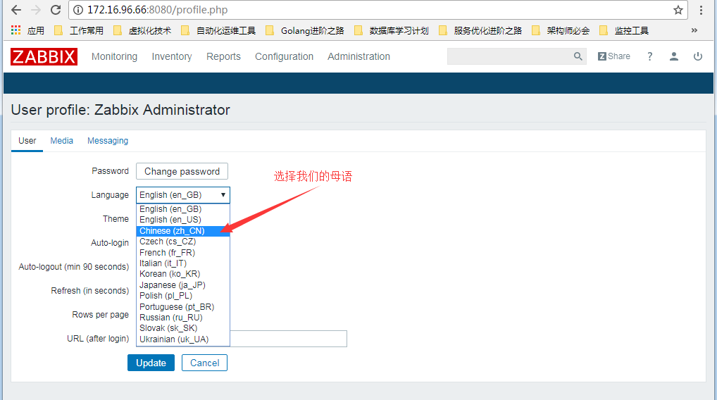Reload the page with refresh icon
Image resolution: width=717 pixels, height=400 pixels.
pyautogui.click(x=56, y=10)
